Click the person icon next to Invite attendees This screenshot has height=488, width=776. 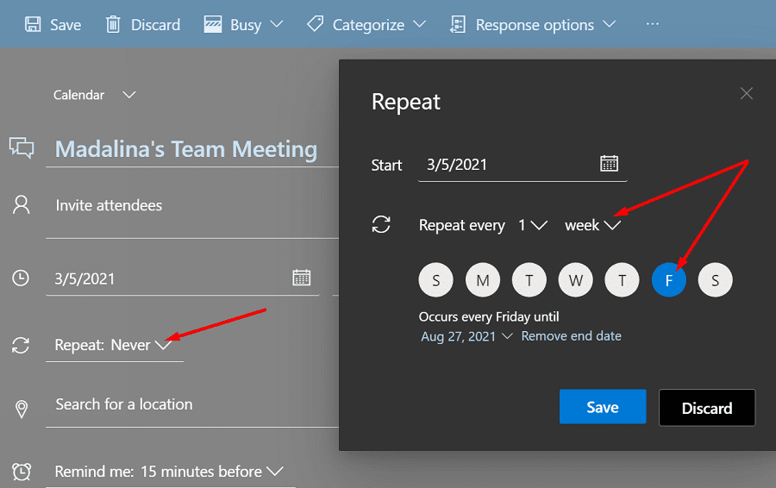[22, 204]
